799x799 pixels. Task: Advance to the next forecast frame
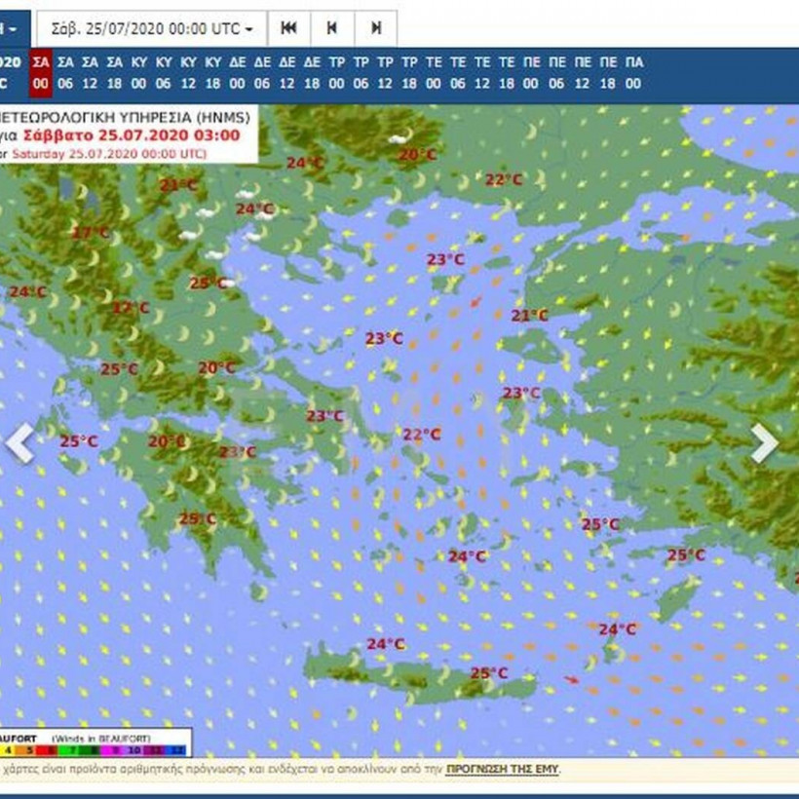tap(375, 28)
